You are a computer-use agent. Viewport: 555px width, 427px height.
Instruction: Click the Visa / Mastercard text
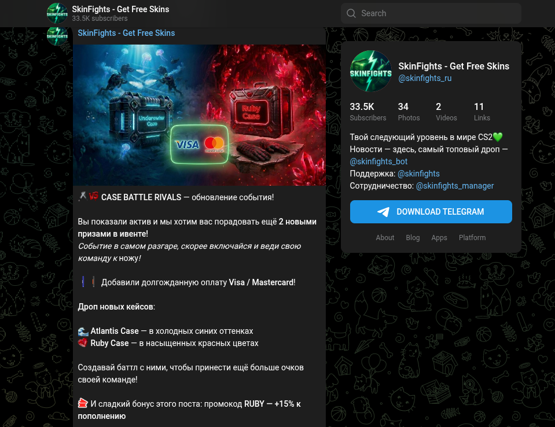(x=262, y=282)
